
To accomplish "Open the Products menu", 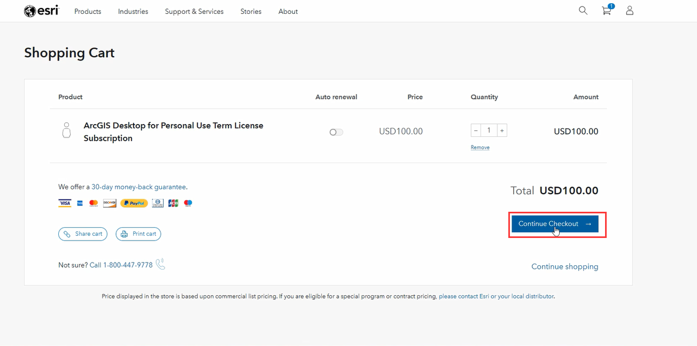I will (x=88, y=11).
